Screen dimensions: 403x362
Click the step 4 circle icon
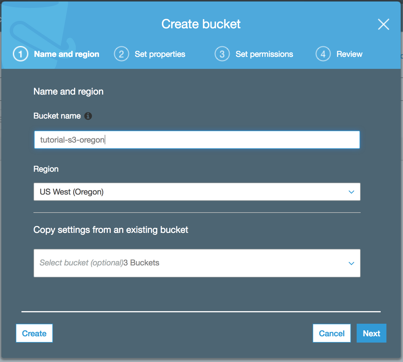click(x=323, y=54)
